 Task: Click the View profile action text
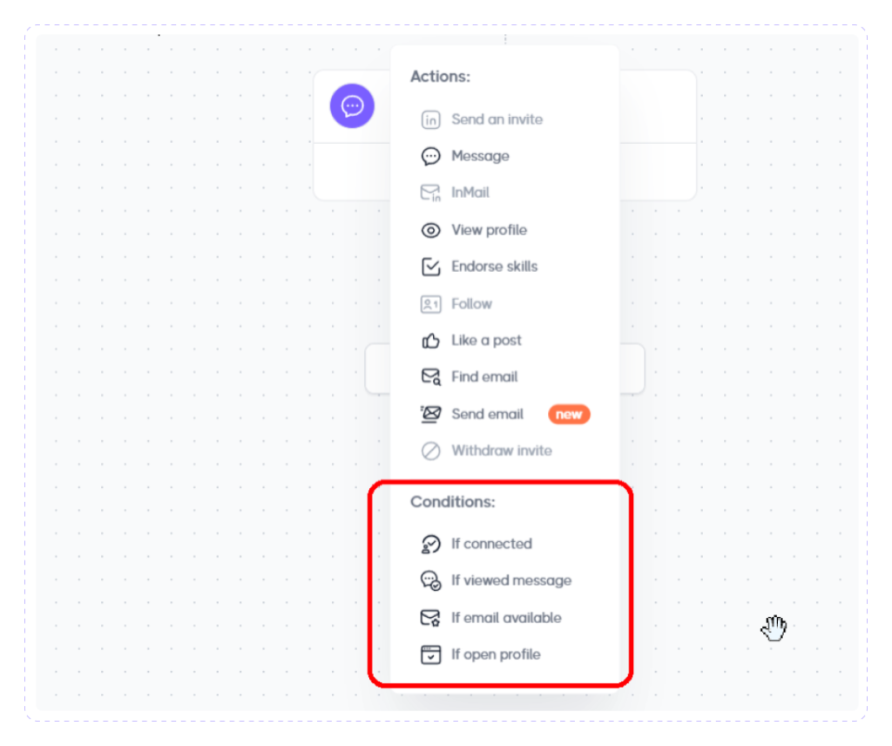coord(489,230)
